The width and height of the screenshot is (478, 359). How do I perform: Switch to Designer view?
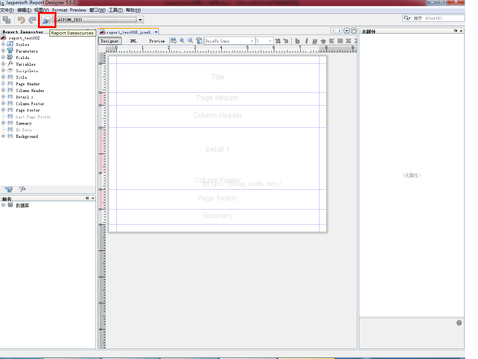pyautogui.click(x=110, y=41)
